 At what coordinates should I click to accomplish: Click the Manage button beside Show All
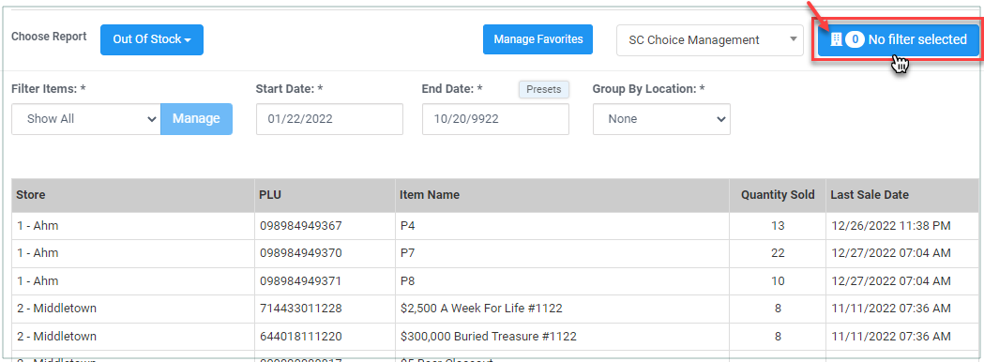point(196,118)
